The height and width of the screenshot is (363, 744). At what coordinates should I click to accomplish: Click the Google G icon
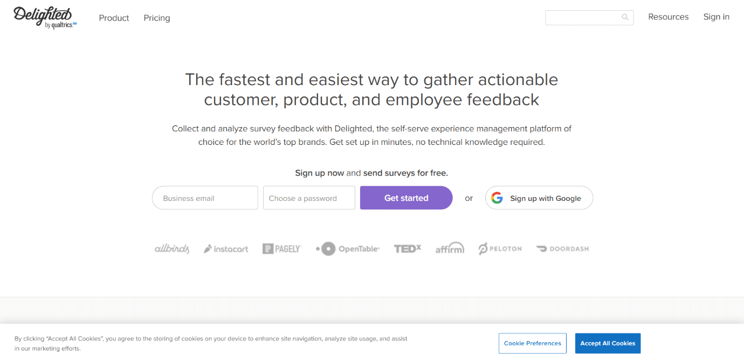[x=497, y=198]
